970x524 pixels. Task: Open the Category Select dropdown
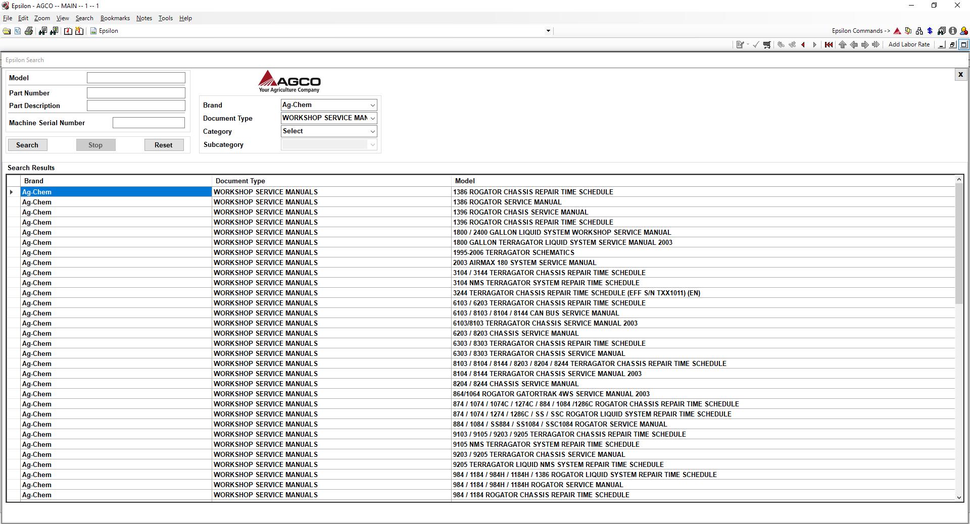[x=329, y=131]
